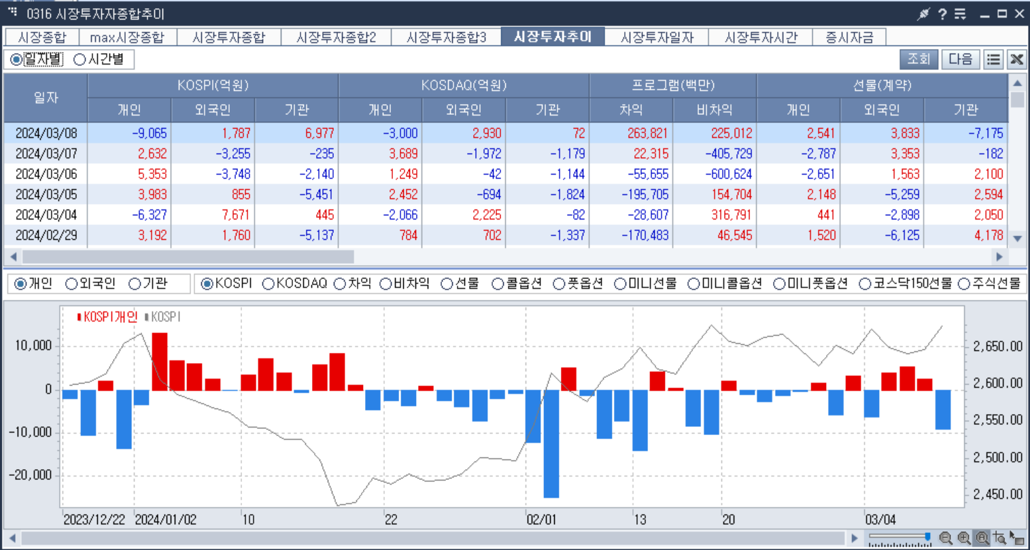1030x550 pixels.
Task: Select the 2024/03/08 date row
Action: point(506,133)
